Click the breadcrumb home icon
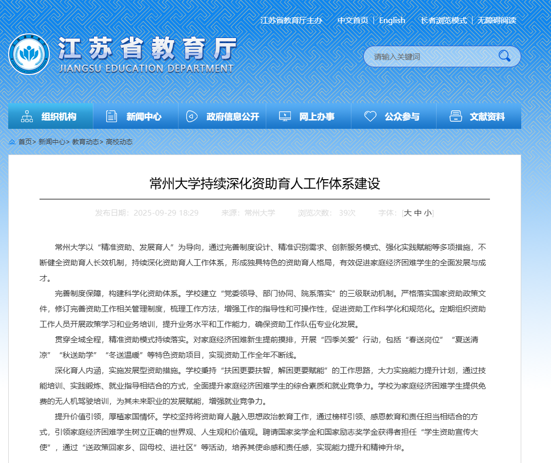The height and width of the screenshot is (463, 551). [x=12, y=142]
